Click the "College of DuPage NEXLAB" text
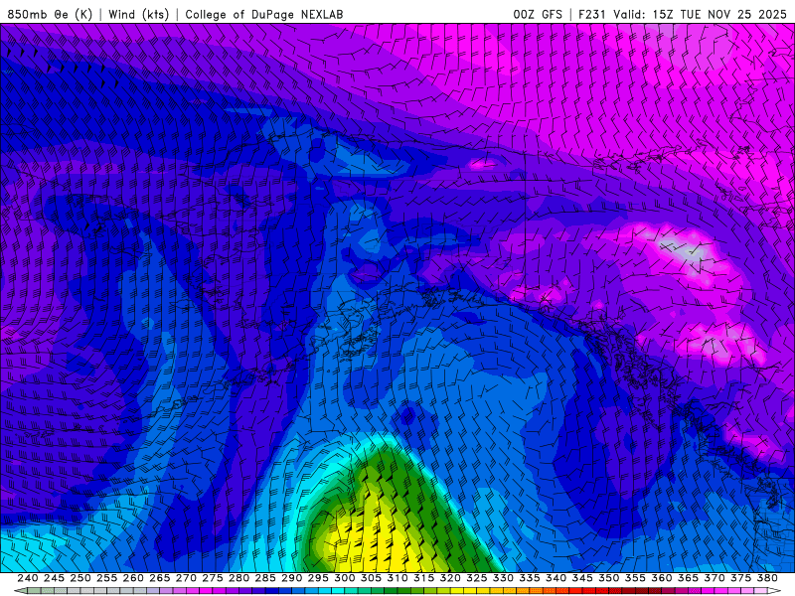This screenshot has height=596, width=795. click(x=264, y=14)
